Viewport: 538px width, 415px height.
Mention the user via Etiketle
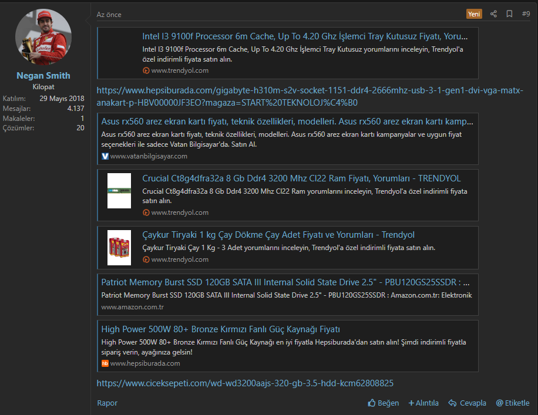pos(513,403)
